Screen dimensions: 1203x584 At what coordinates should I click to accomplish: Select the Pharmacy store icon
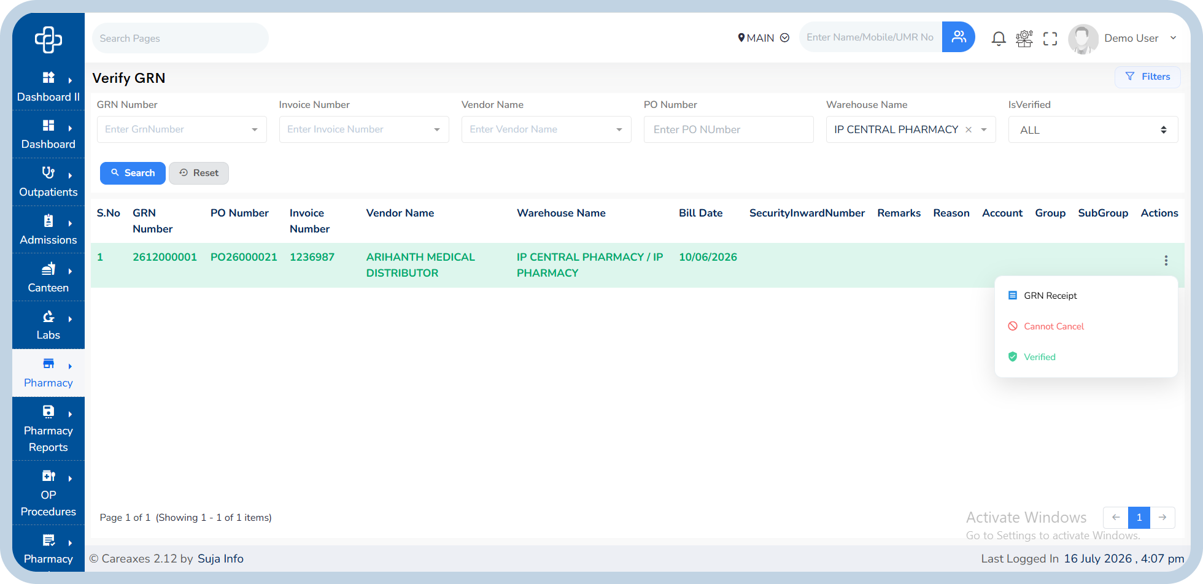click(48, 363)
